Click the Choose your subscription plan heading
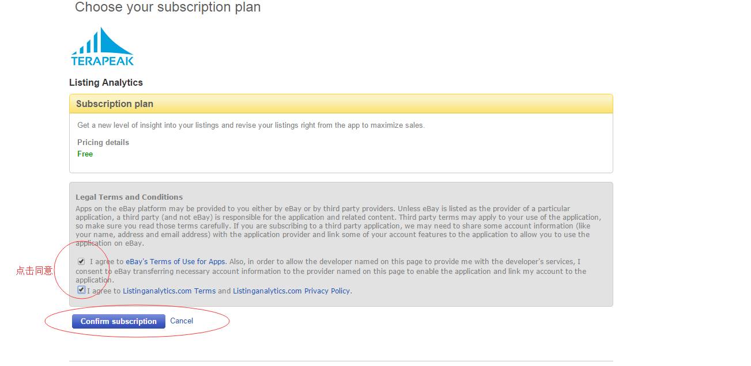The width and height of the screenshot is (751, 366). [168, 7]
